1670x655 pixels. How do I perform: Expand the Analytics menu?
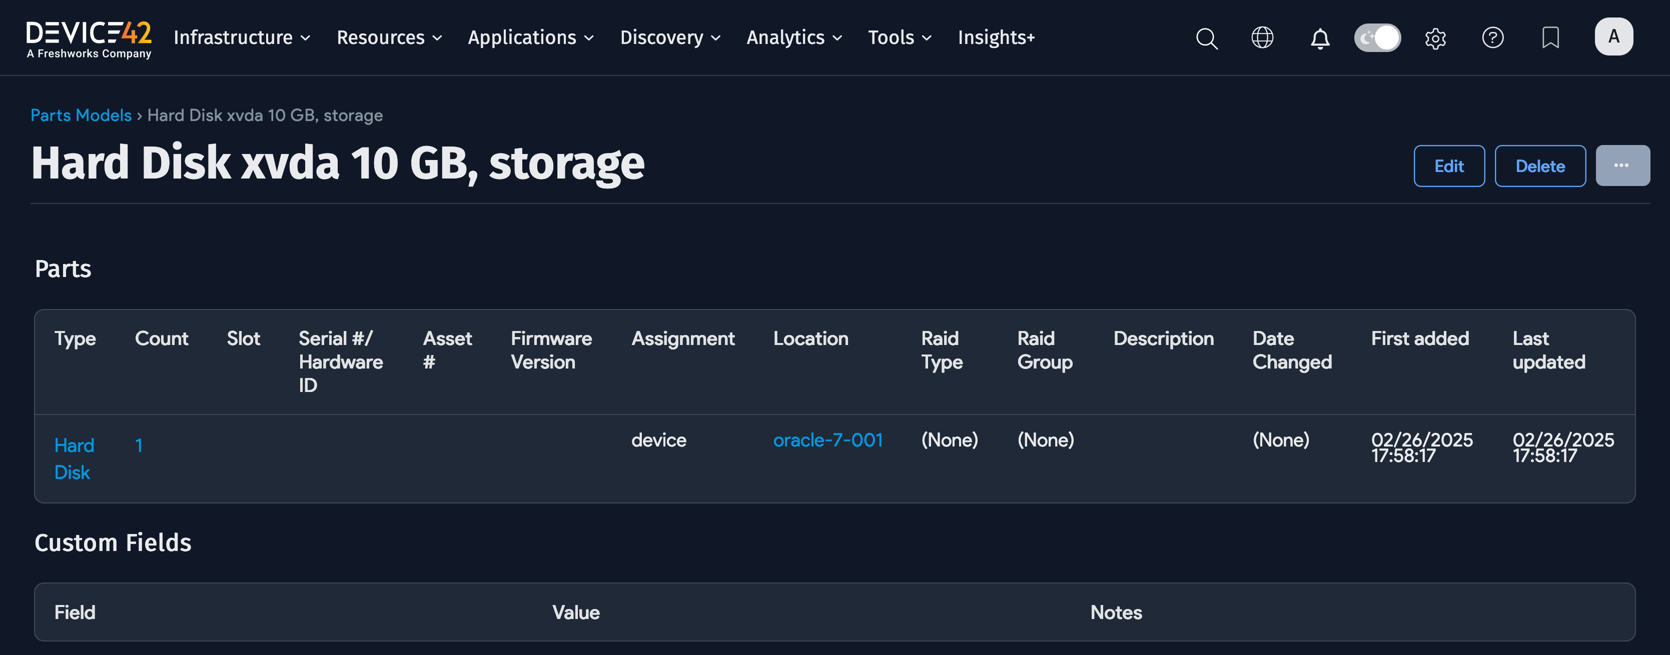click(x=793, y=37)
